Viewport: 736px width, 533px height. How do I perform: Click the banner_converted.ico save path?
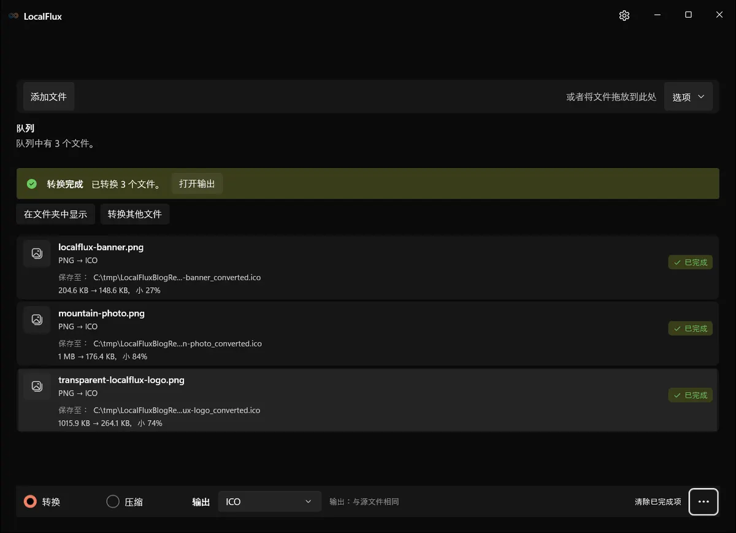177,277
